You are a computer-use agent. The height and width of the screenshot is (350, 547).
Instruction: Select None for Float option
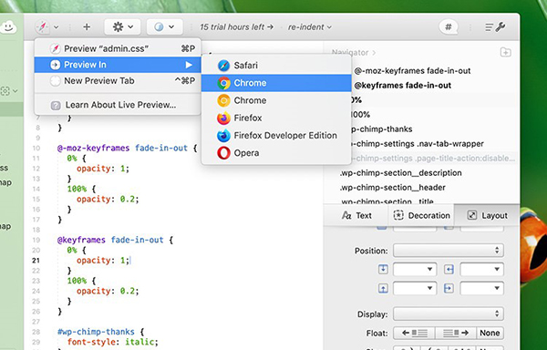tap(490, 333)
